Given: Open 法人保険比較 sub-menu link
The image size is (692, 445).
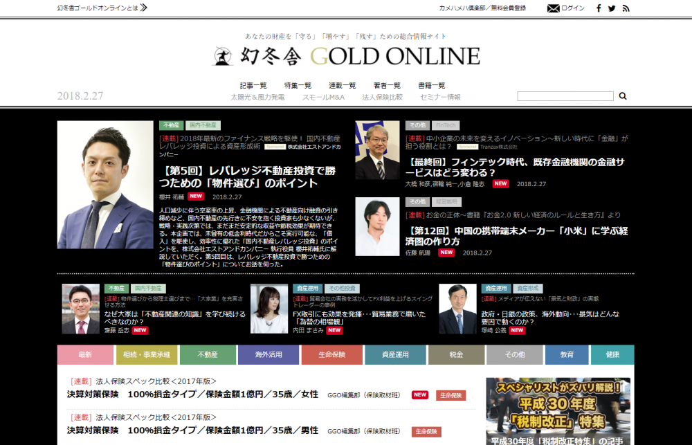Looking at the screenshot, I should (x=382, y=97).
